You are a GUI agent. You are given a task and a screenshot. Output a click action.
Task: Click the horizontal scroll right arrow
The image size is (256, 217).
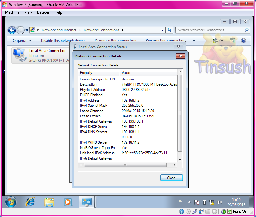tap(175, 165)
